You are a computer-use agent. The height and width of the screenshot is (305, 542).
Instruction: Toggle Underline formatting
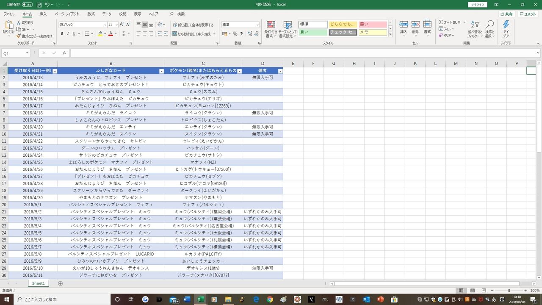pos(74,34)
